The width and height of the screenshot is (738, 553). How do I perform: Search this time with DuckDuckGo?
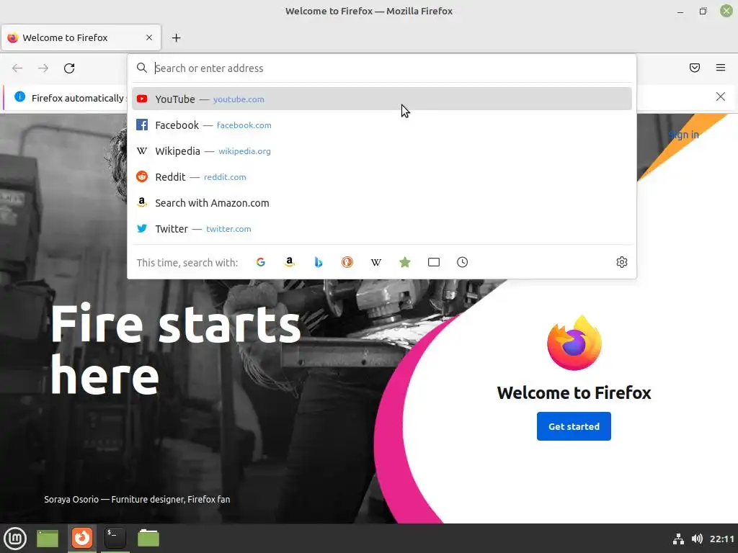pyautogui.click(x=347, y=262)
